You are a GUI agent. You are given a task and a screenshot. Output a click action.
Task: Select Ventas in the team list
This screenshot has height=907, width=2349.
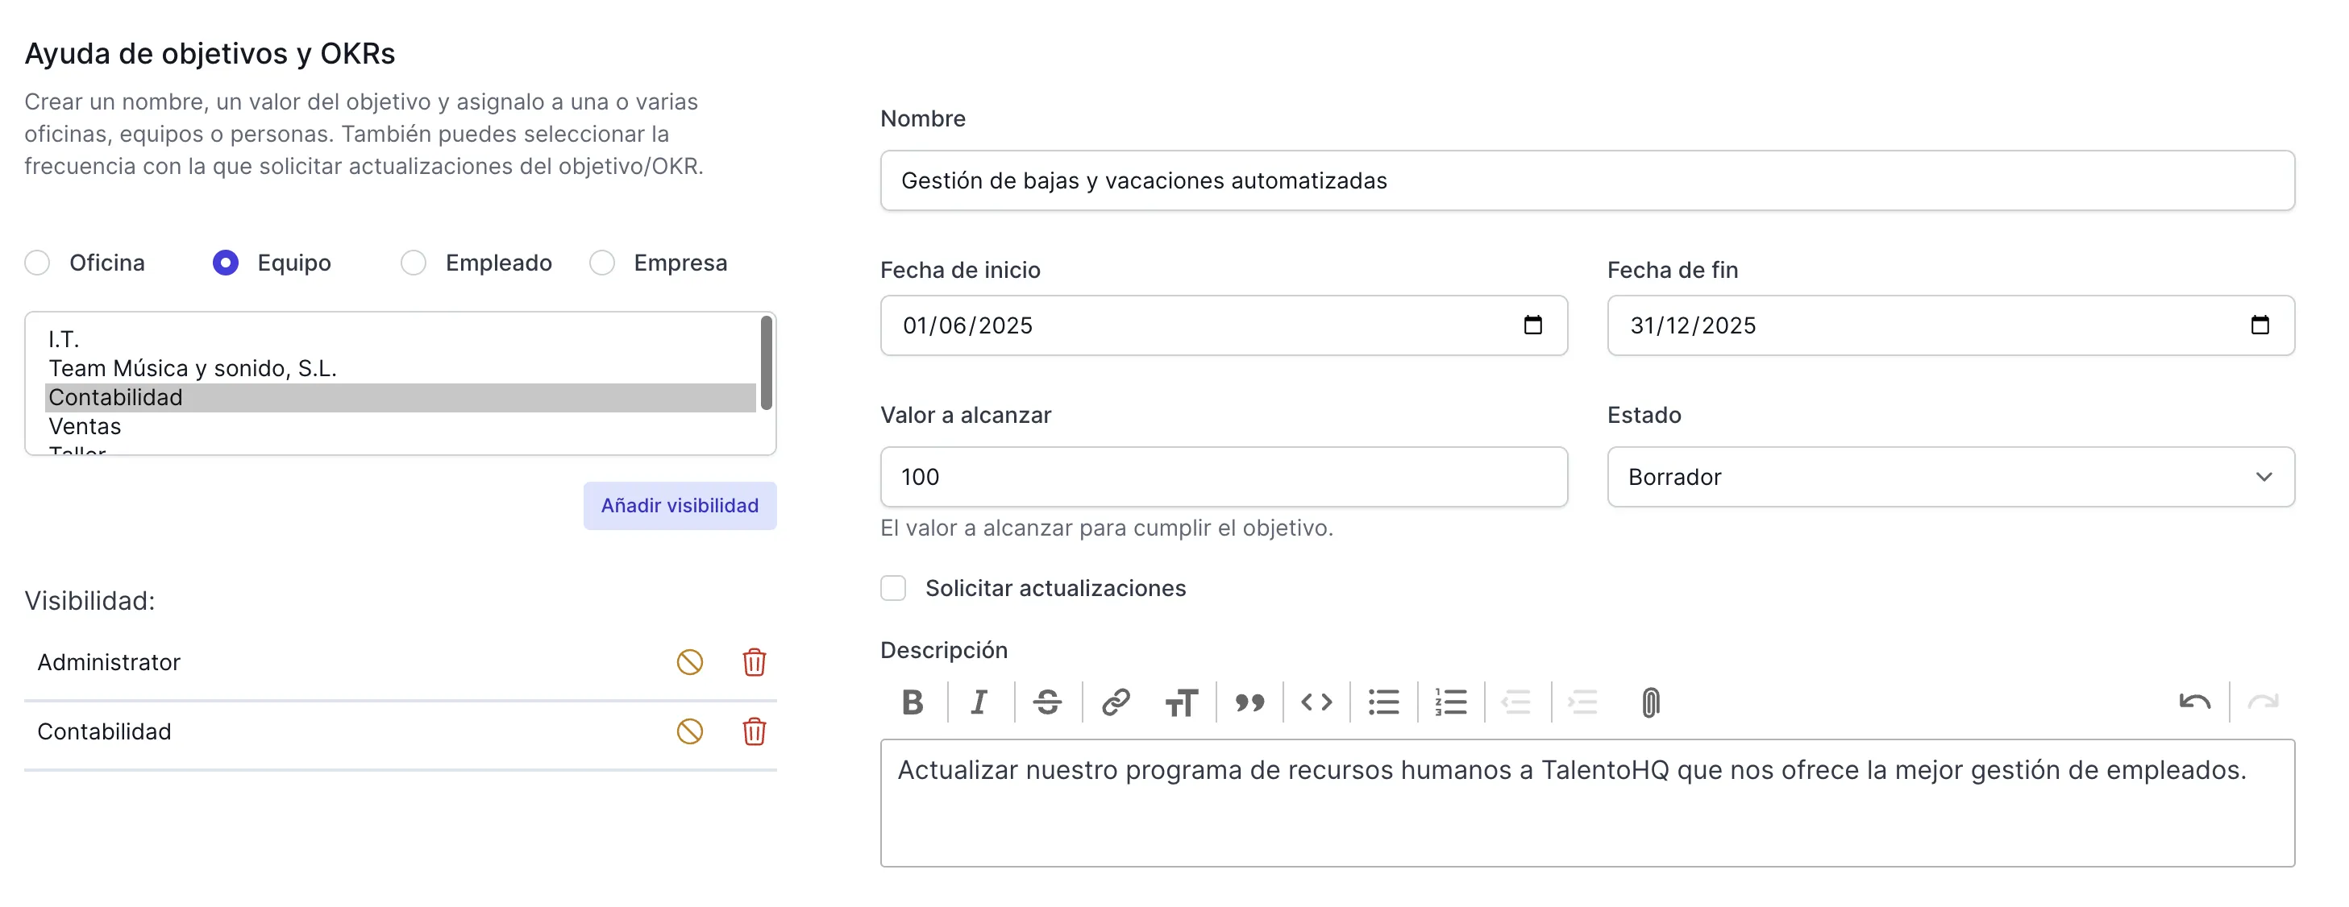[x=85, y=425]
